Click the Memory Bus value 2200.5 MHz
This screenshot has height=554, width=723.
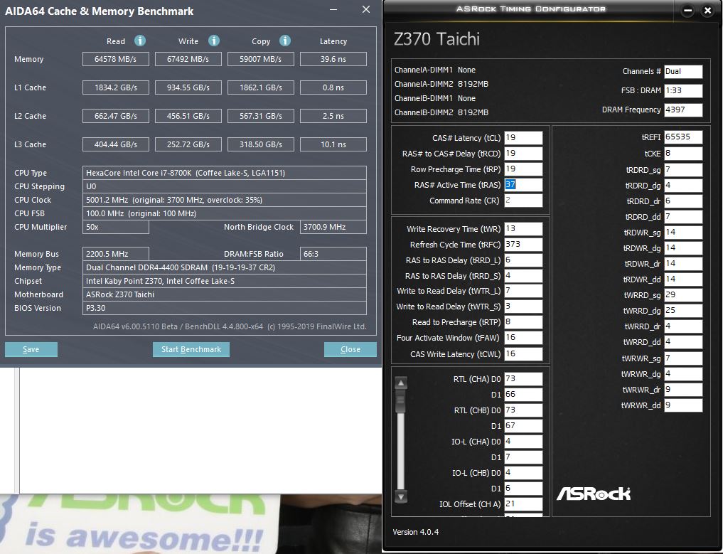tap(116, 254)
